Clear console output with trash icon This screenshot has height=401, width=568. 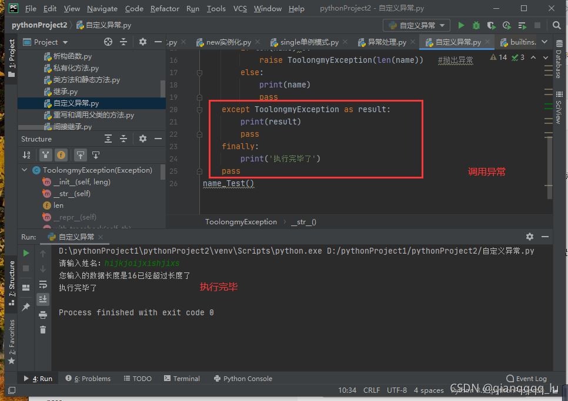click(43, 330)
